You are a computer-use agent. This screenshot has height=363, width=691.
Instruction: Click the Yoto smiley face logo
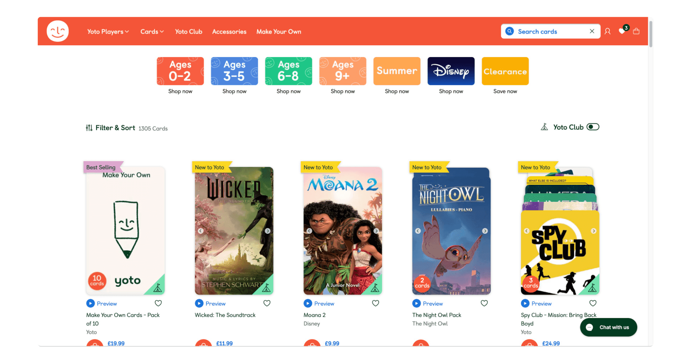[57, 31]
